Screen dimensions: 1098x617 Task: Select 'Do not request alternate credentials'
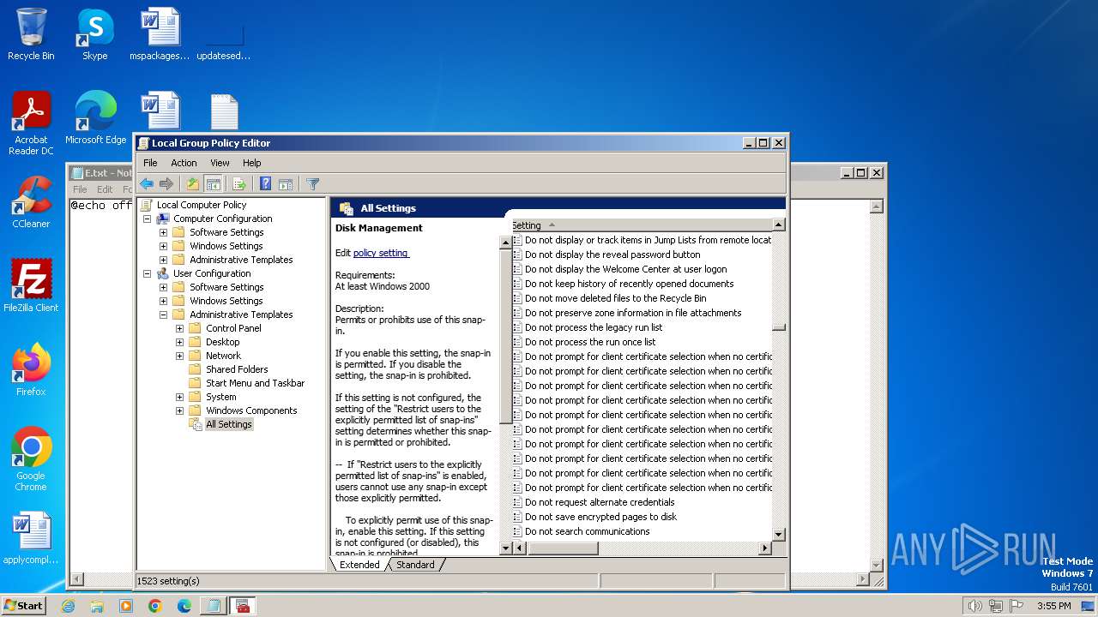coord(600,502)
